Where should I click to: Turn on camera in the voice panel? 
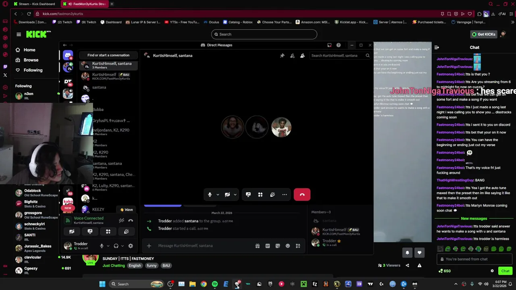coord(72,232)
